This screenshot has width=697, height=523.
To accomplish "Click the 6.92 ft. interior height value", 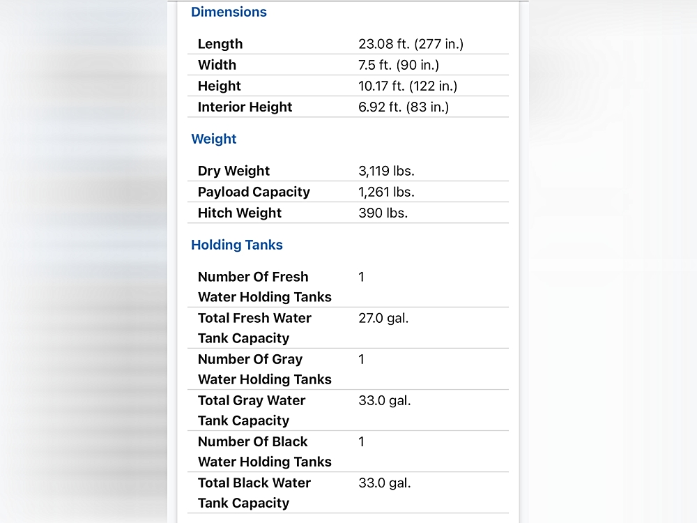I will point(404,107).
